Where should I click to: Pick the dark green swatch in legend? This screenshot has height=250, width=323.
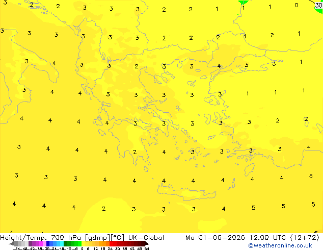coord(66,243)
